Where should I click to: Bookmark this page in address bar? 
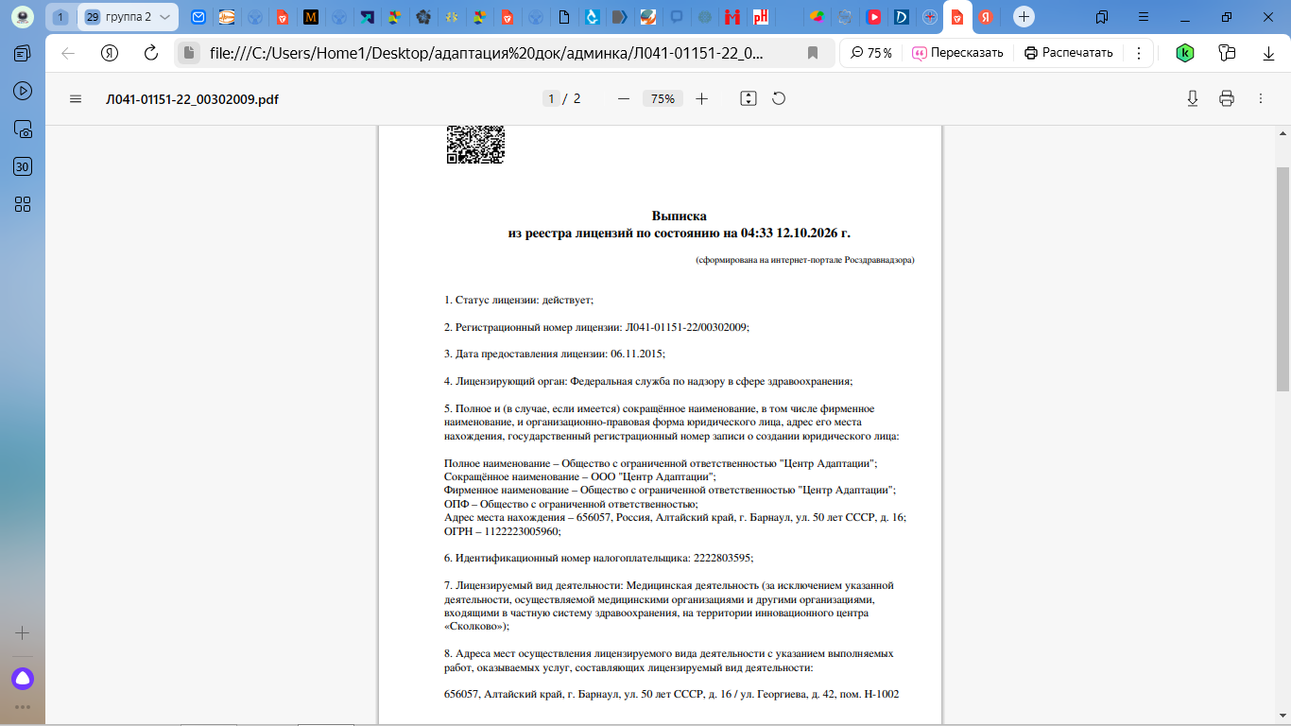(813, 53)
